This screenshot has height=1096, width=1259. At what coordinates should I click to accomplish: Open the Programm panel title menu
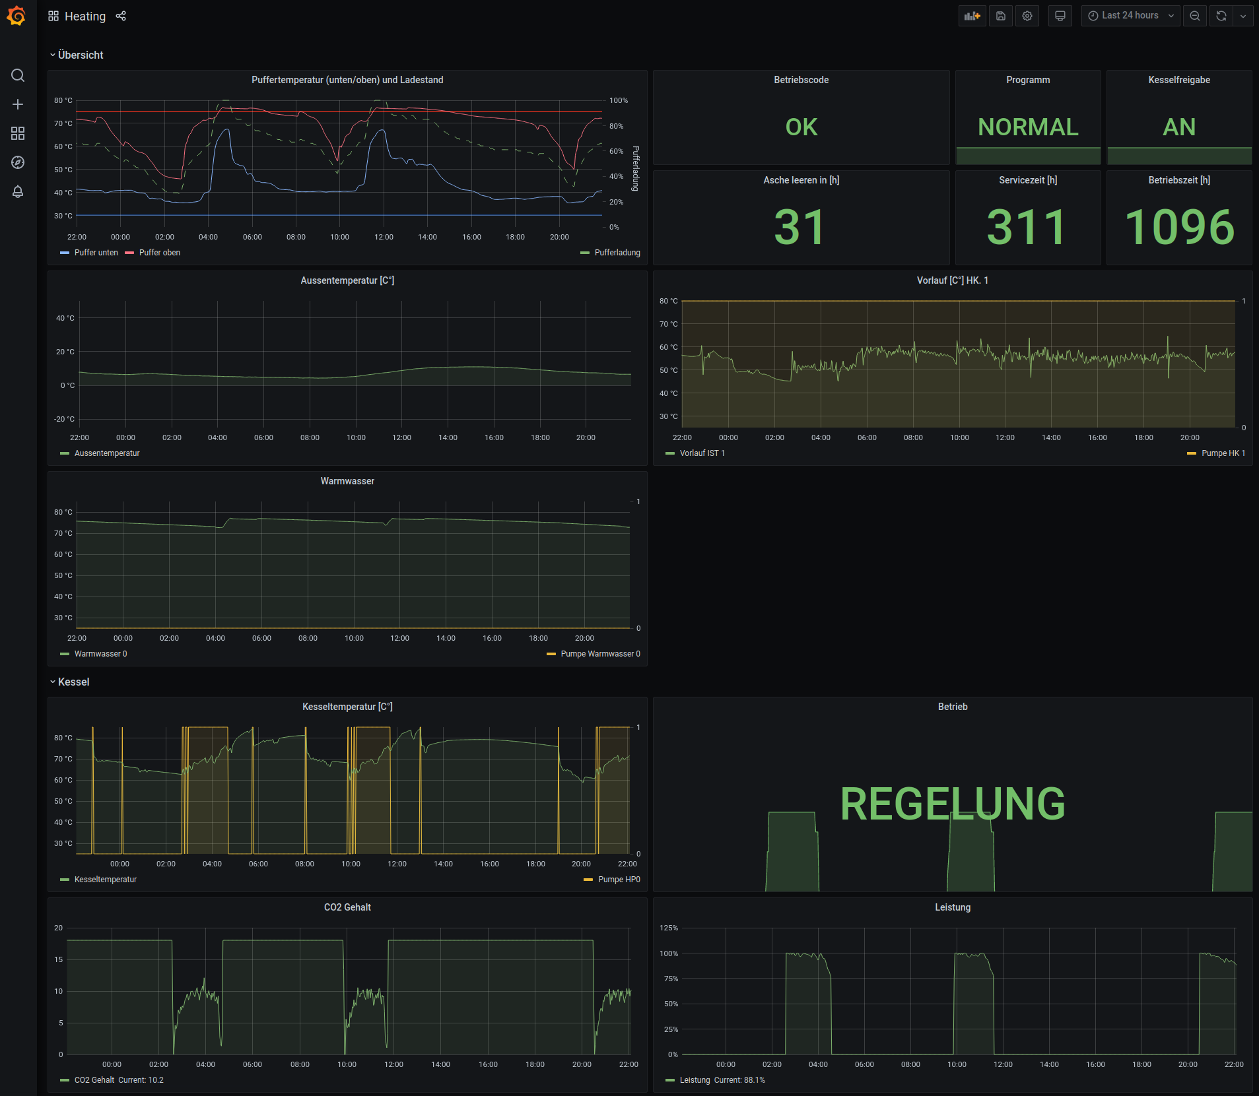(1028, 80)
